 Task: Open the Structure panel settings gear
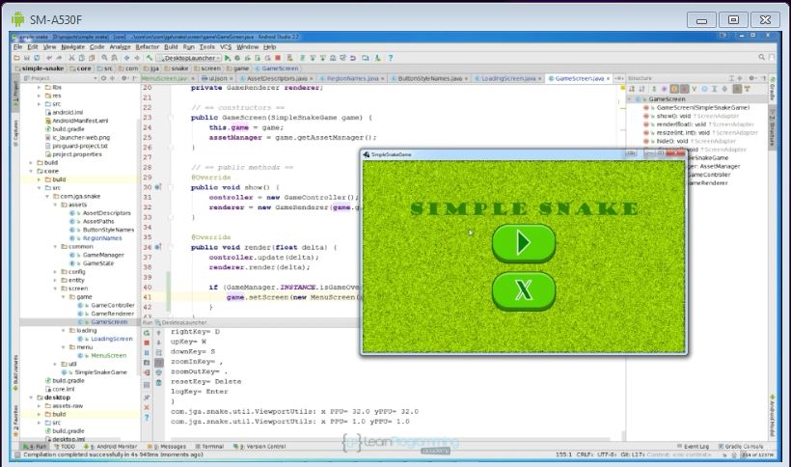pos(750,78)
